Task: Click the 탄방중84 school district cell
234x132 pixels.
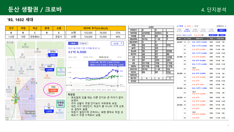Action: (x=35, y=37)
